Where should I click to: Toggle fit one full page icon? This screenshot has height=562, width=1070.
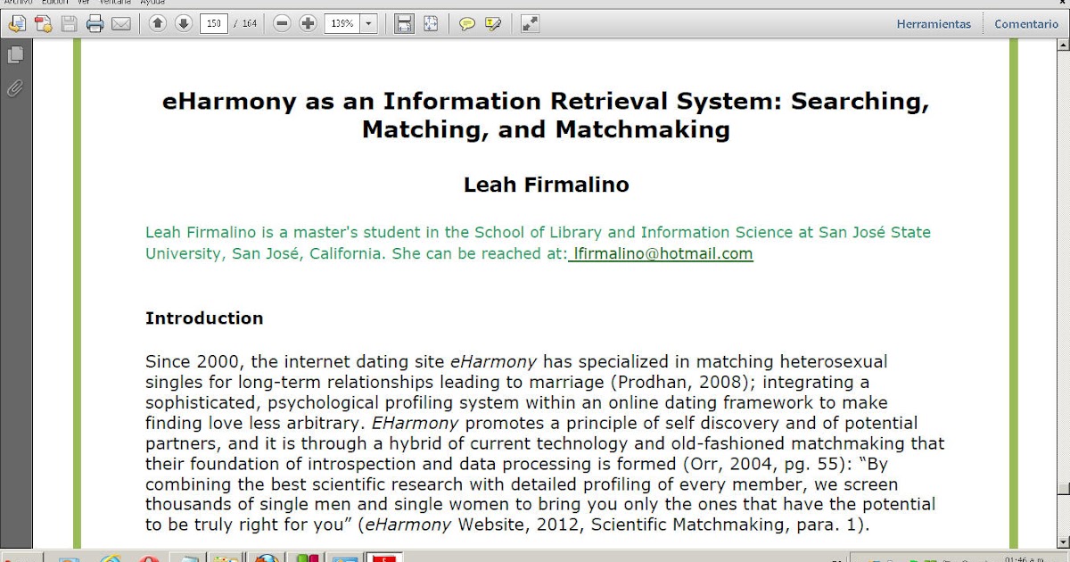click(431, 24)
